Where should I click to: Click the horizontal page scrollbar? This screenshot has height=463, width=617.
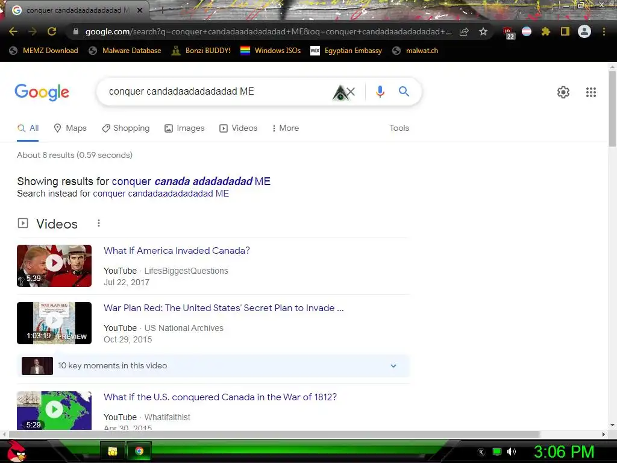[x=274, y=434]
